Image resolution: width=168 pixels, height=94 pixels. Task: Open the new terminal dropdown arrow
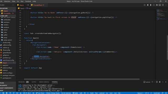[154, 82]
